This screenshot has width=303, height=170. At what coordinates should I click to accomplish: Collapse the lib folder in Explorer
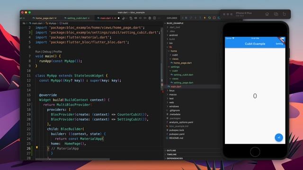[170, 47]
